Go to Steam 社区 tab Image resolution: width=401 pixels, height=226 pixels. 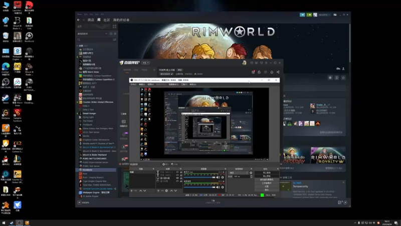(107, 20)
